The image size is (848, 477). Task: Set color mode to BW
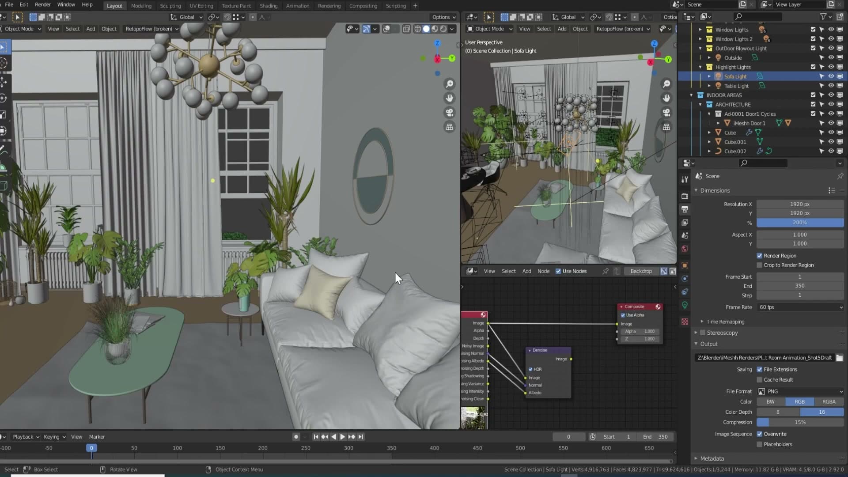pos(771,402)
